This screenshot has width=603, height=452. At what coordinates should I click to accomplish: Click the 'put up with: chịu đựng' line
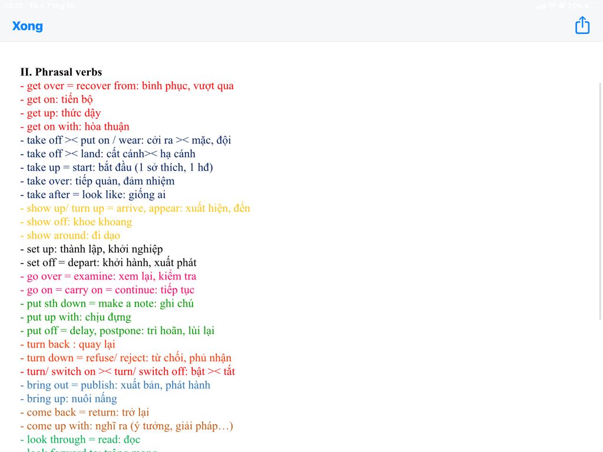[76, 317]
